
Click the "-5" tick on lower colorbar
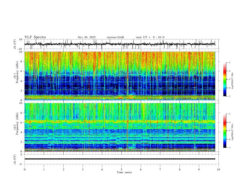click(x=229, y=131)
